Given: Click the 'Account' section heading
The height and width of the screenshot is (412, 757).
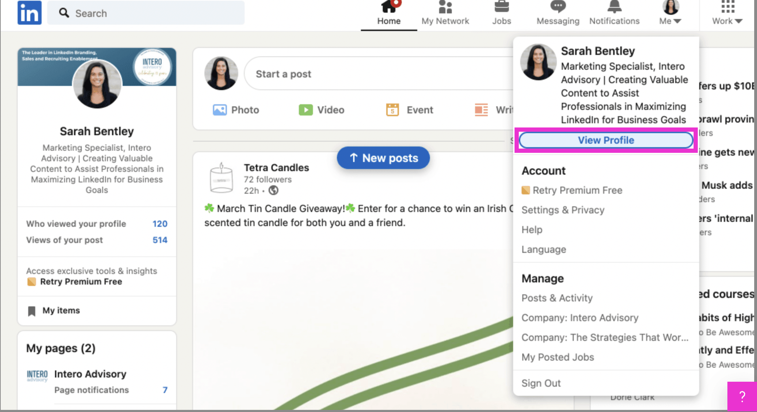Looking at the screenshot, I should (x=543, y=171).
